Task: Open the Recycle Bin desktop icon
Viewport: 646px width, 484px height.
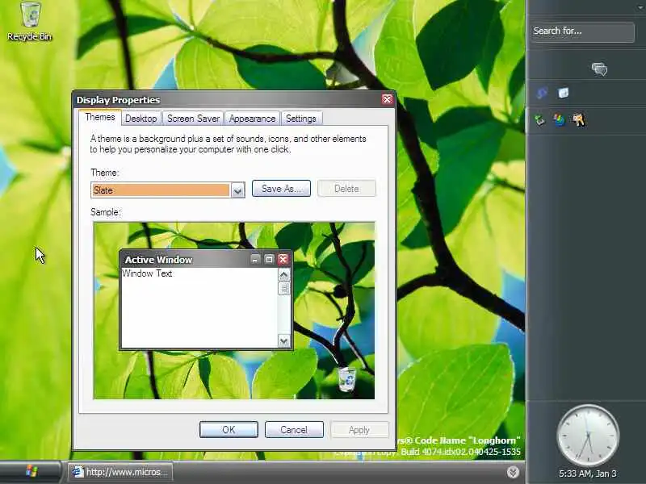Action: coord(30,22)
